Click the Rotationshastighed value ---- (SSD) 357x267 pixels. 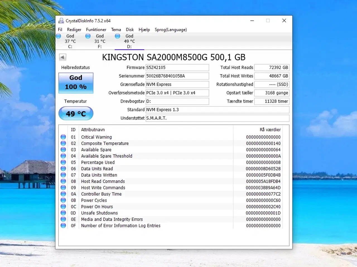(272, 84)
